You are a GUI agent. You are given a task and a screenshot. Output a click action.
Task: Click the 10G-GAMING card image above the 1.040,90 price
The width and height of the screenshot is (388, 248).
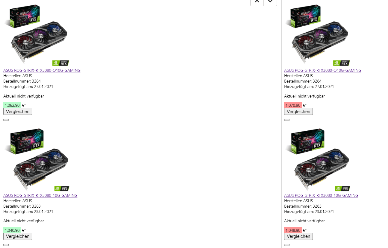pos(37,160)
